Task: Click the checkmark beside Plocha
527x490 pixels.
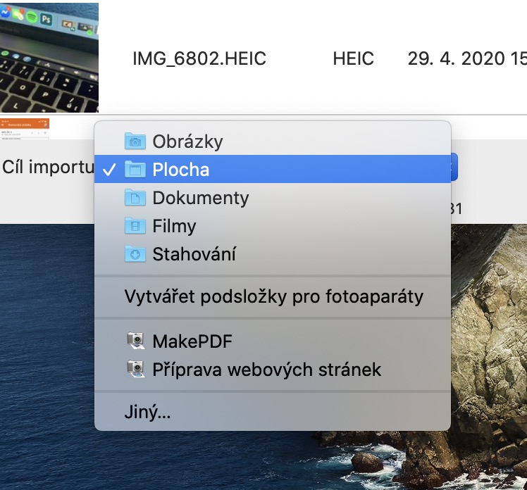Action: (108, 170)
